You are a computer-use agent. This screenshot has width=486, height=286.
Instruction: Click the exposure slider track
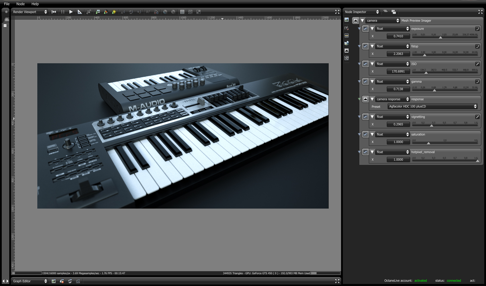pos(445,37)
